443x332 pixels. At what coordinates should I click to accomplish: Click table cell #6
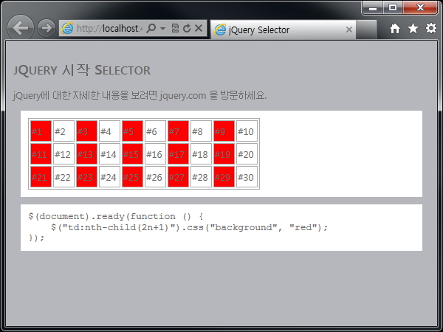click(x=155, y=131)
